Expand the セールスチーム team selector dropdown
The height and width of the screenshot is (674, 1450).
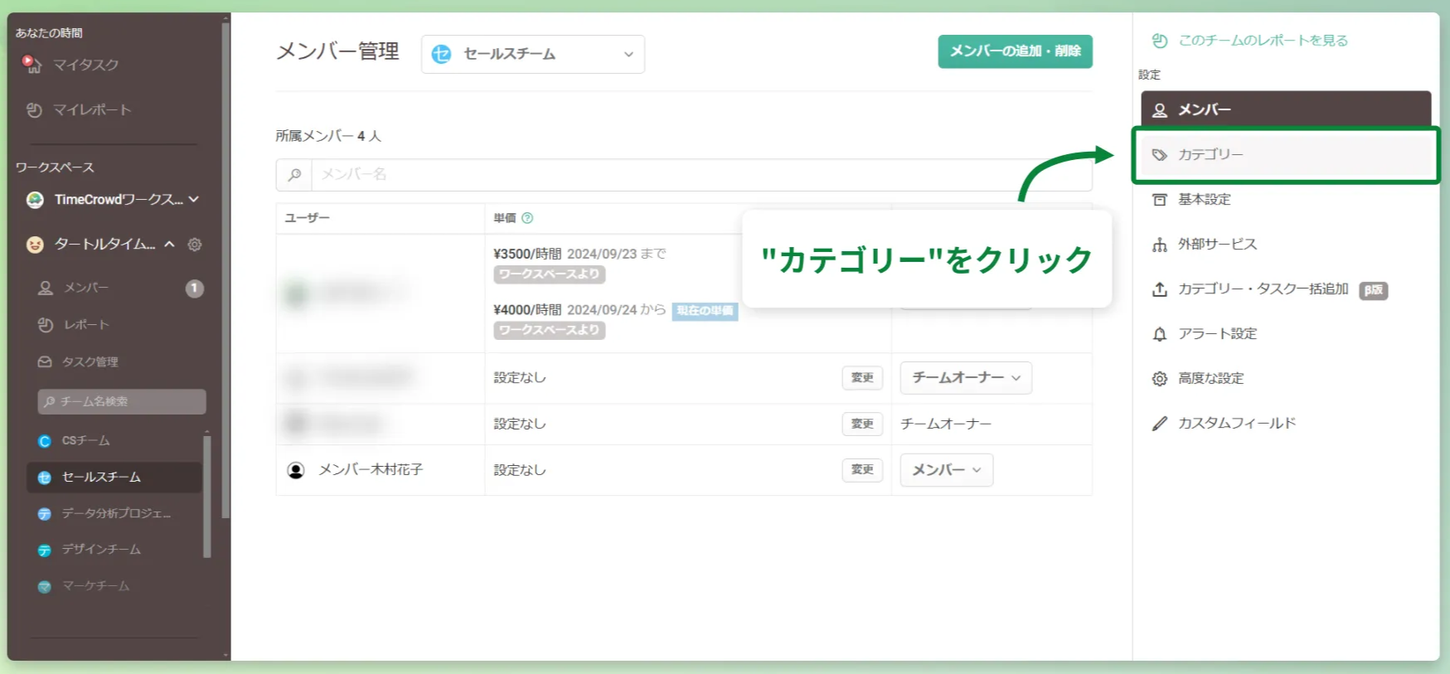[x=533, y=54]
